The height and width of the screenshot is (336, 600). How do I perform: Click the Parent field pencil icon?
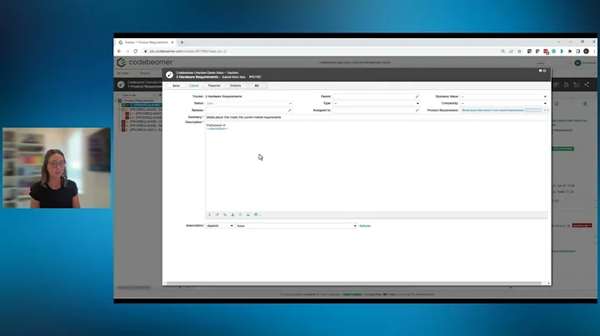(417, 96)
